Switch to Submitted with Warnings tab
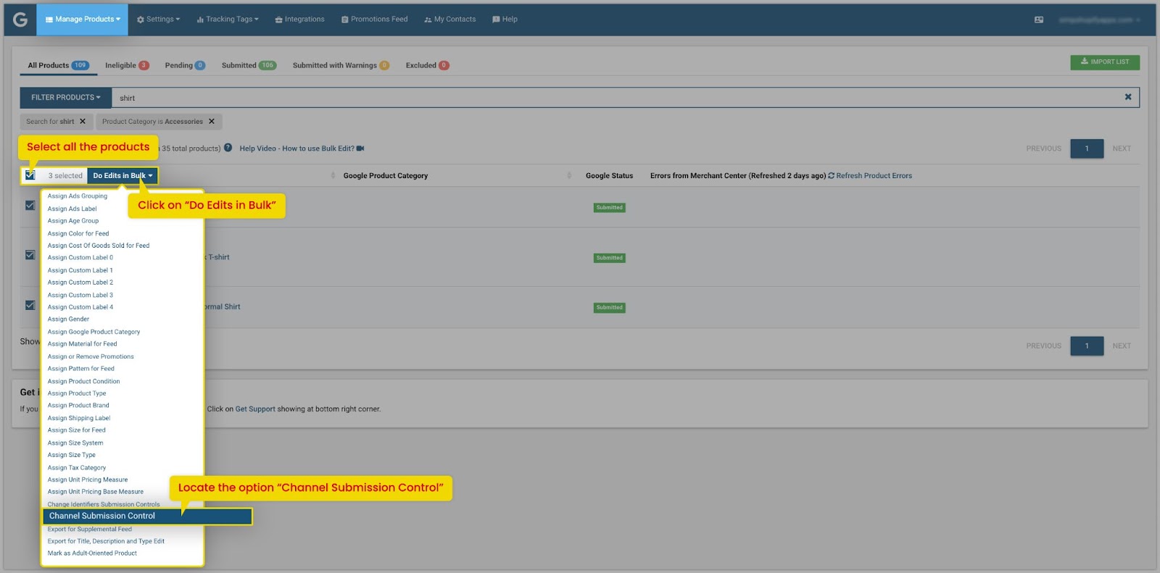The height and width of the screenshot is (573, 1160). 341,65
